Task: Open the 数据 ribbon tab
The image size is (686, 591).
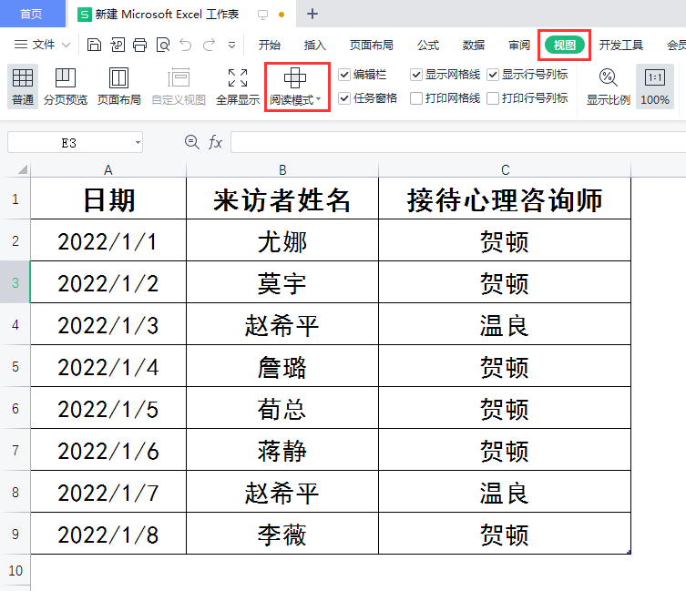Action: [474, 45]
